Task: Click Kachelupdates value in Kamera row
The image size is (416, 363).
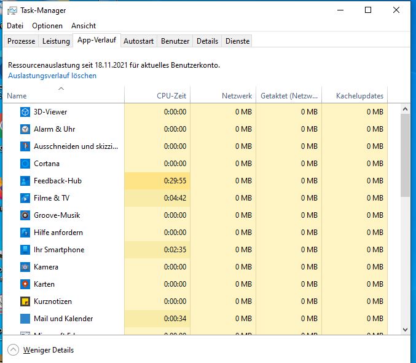Action: pyautogui.click(x=375, y=267)
